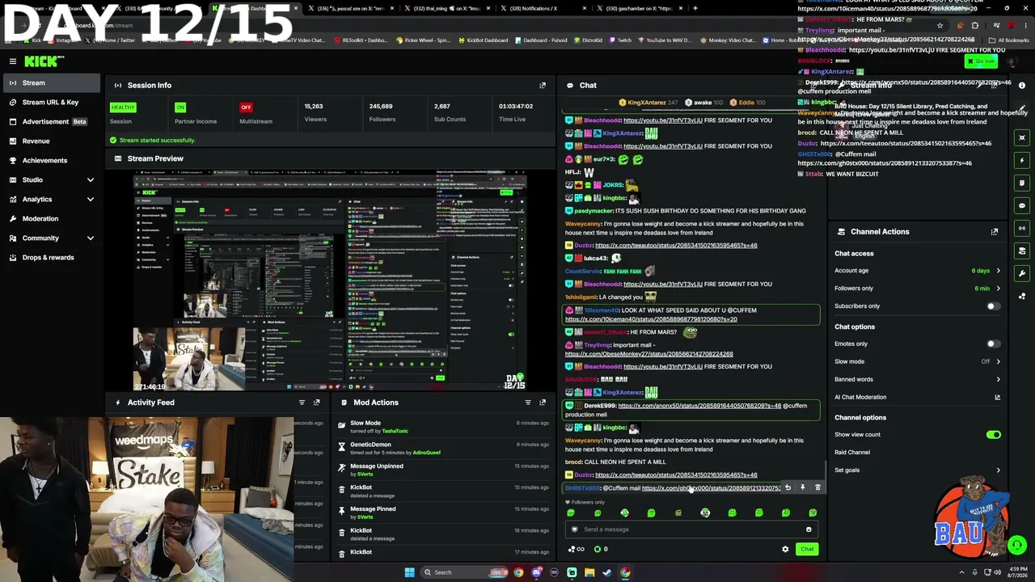Viewport: 1035px width, 582px height.
Task: Open DerekE999's anonx50 status link
Action: 699,406
